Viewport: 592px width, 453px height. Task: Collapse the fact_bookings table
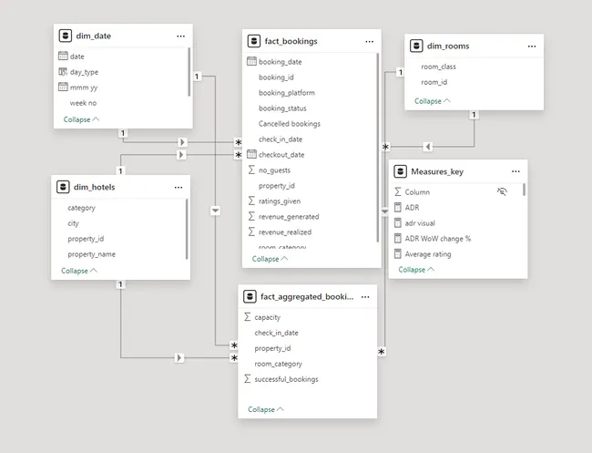pyautogui.click(x=270, y=259)
